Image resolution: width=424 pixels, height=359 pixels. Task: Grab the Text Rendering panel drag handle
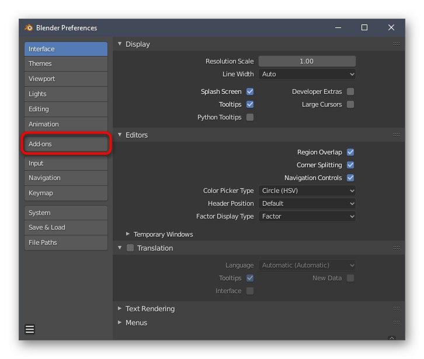pos(397,309)
